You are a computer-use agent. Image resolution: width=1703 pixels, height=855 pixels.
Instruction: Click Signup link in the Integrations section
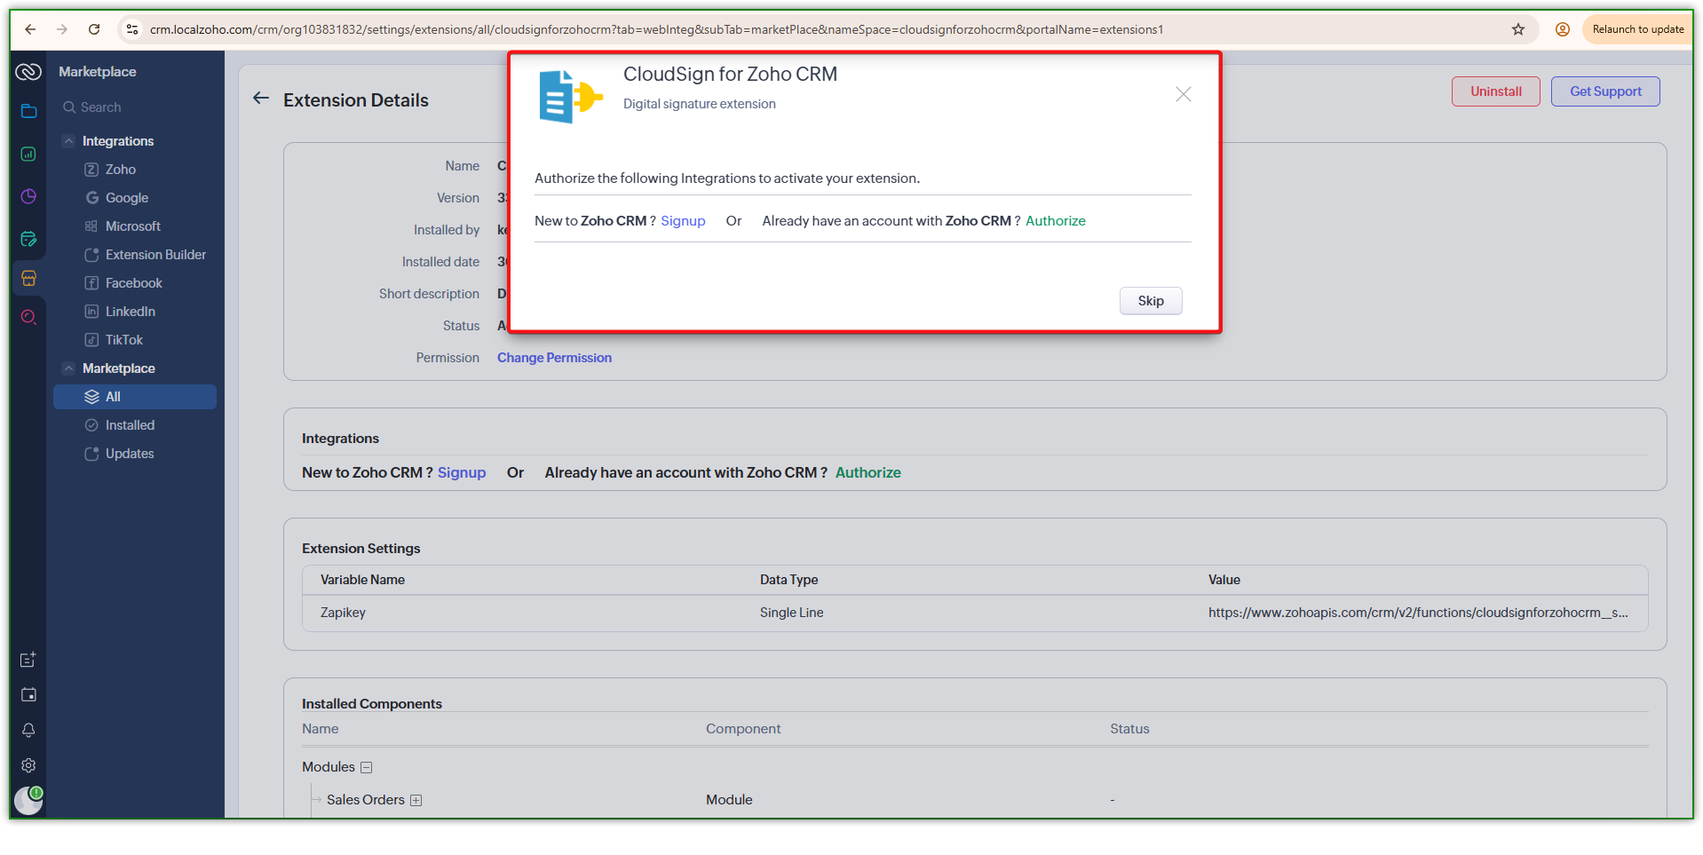(x=462, y=472)
